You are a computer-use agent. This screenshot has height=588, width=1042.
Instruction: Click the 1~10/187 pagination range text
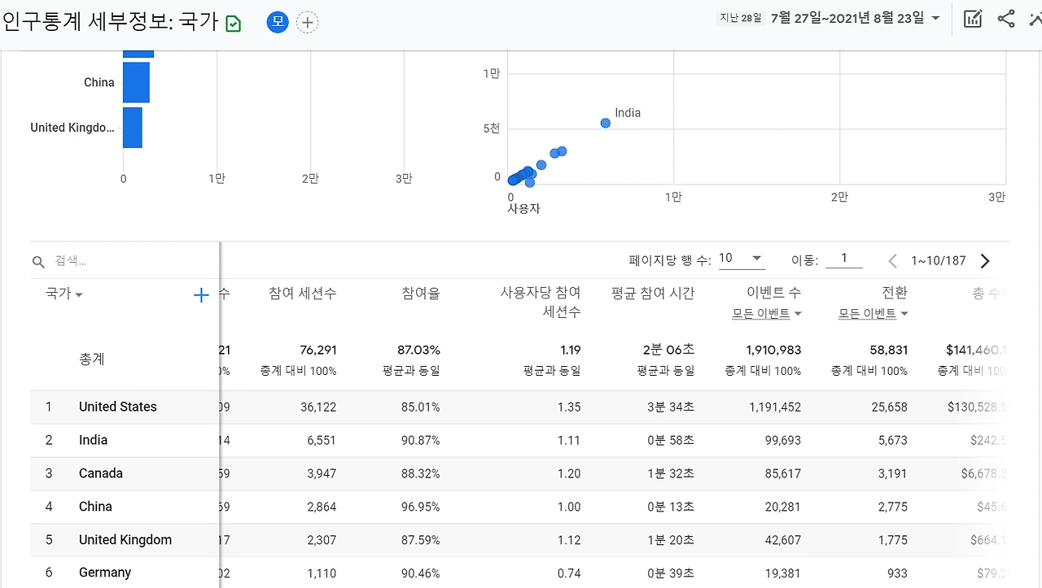[939, 261]
